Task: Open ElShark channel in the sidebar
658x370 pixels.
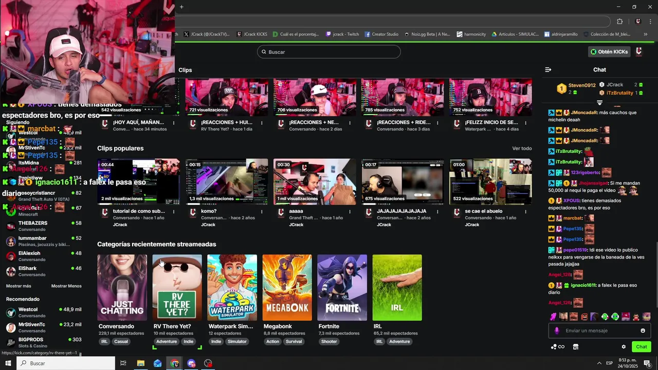Action: click(x=44, y=271)
